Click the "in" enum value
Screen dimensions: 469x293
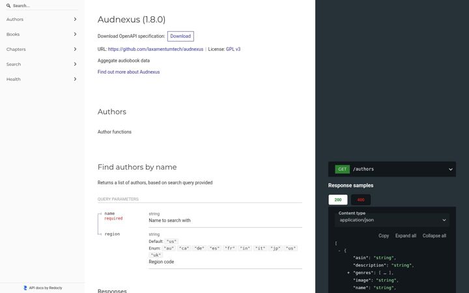(245, 248)
